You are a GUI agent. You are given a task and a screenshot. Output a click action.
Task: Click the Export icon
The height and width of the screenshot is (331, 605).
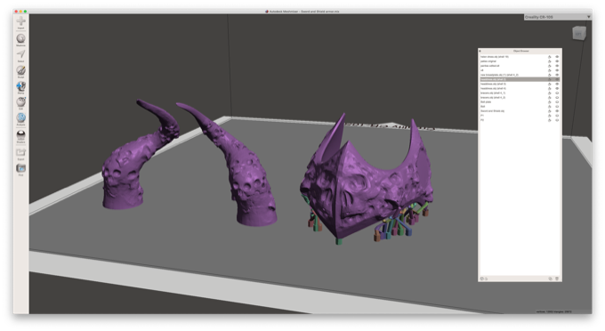20,153
